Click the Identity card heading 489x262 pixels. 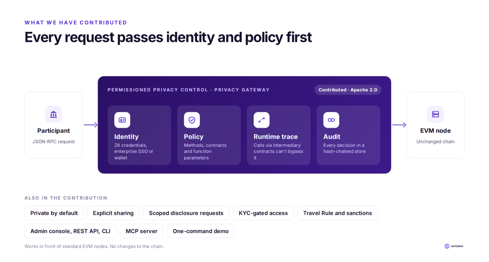(127, 137)
